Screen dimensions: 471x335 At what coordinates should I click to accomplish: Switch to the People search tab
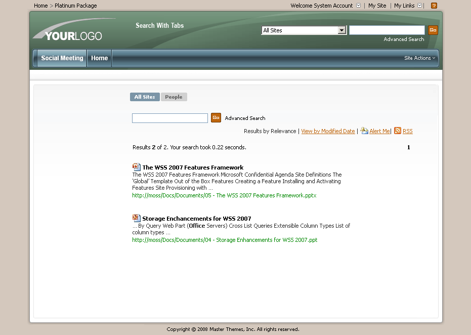click(x=174, y=97)
